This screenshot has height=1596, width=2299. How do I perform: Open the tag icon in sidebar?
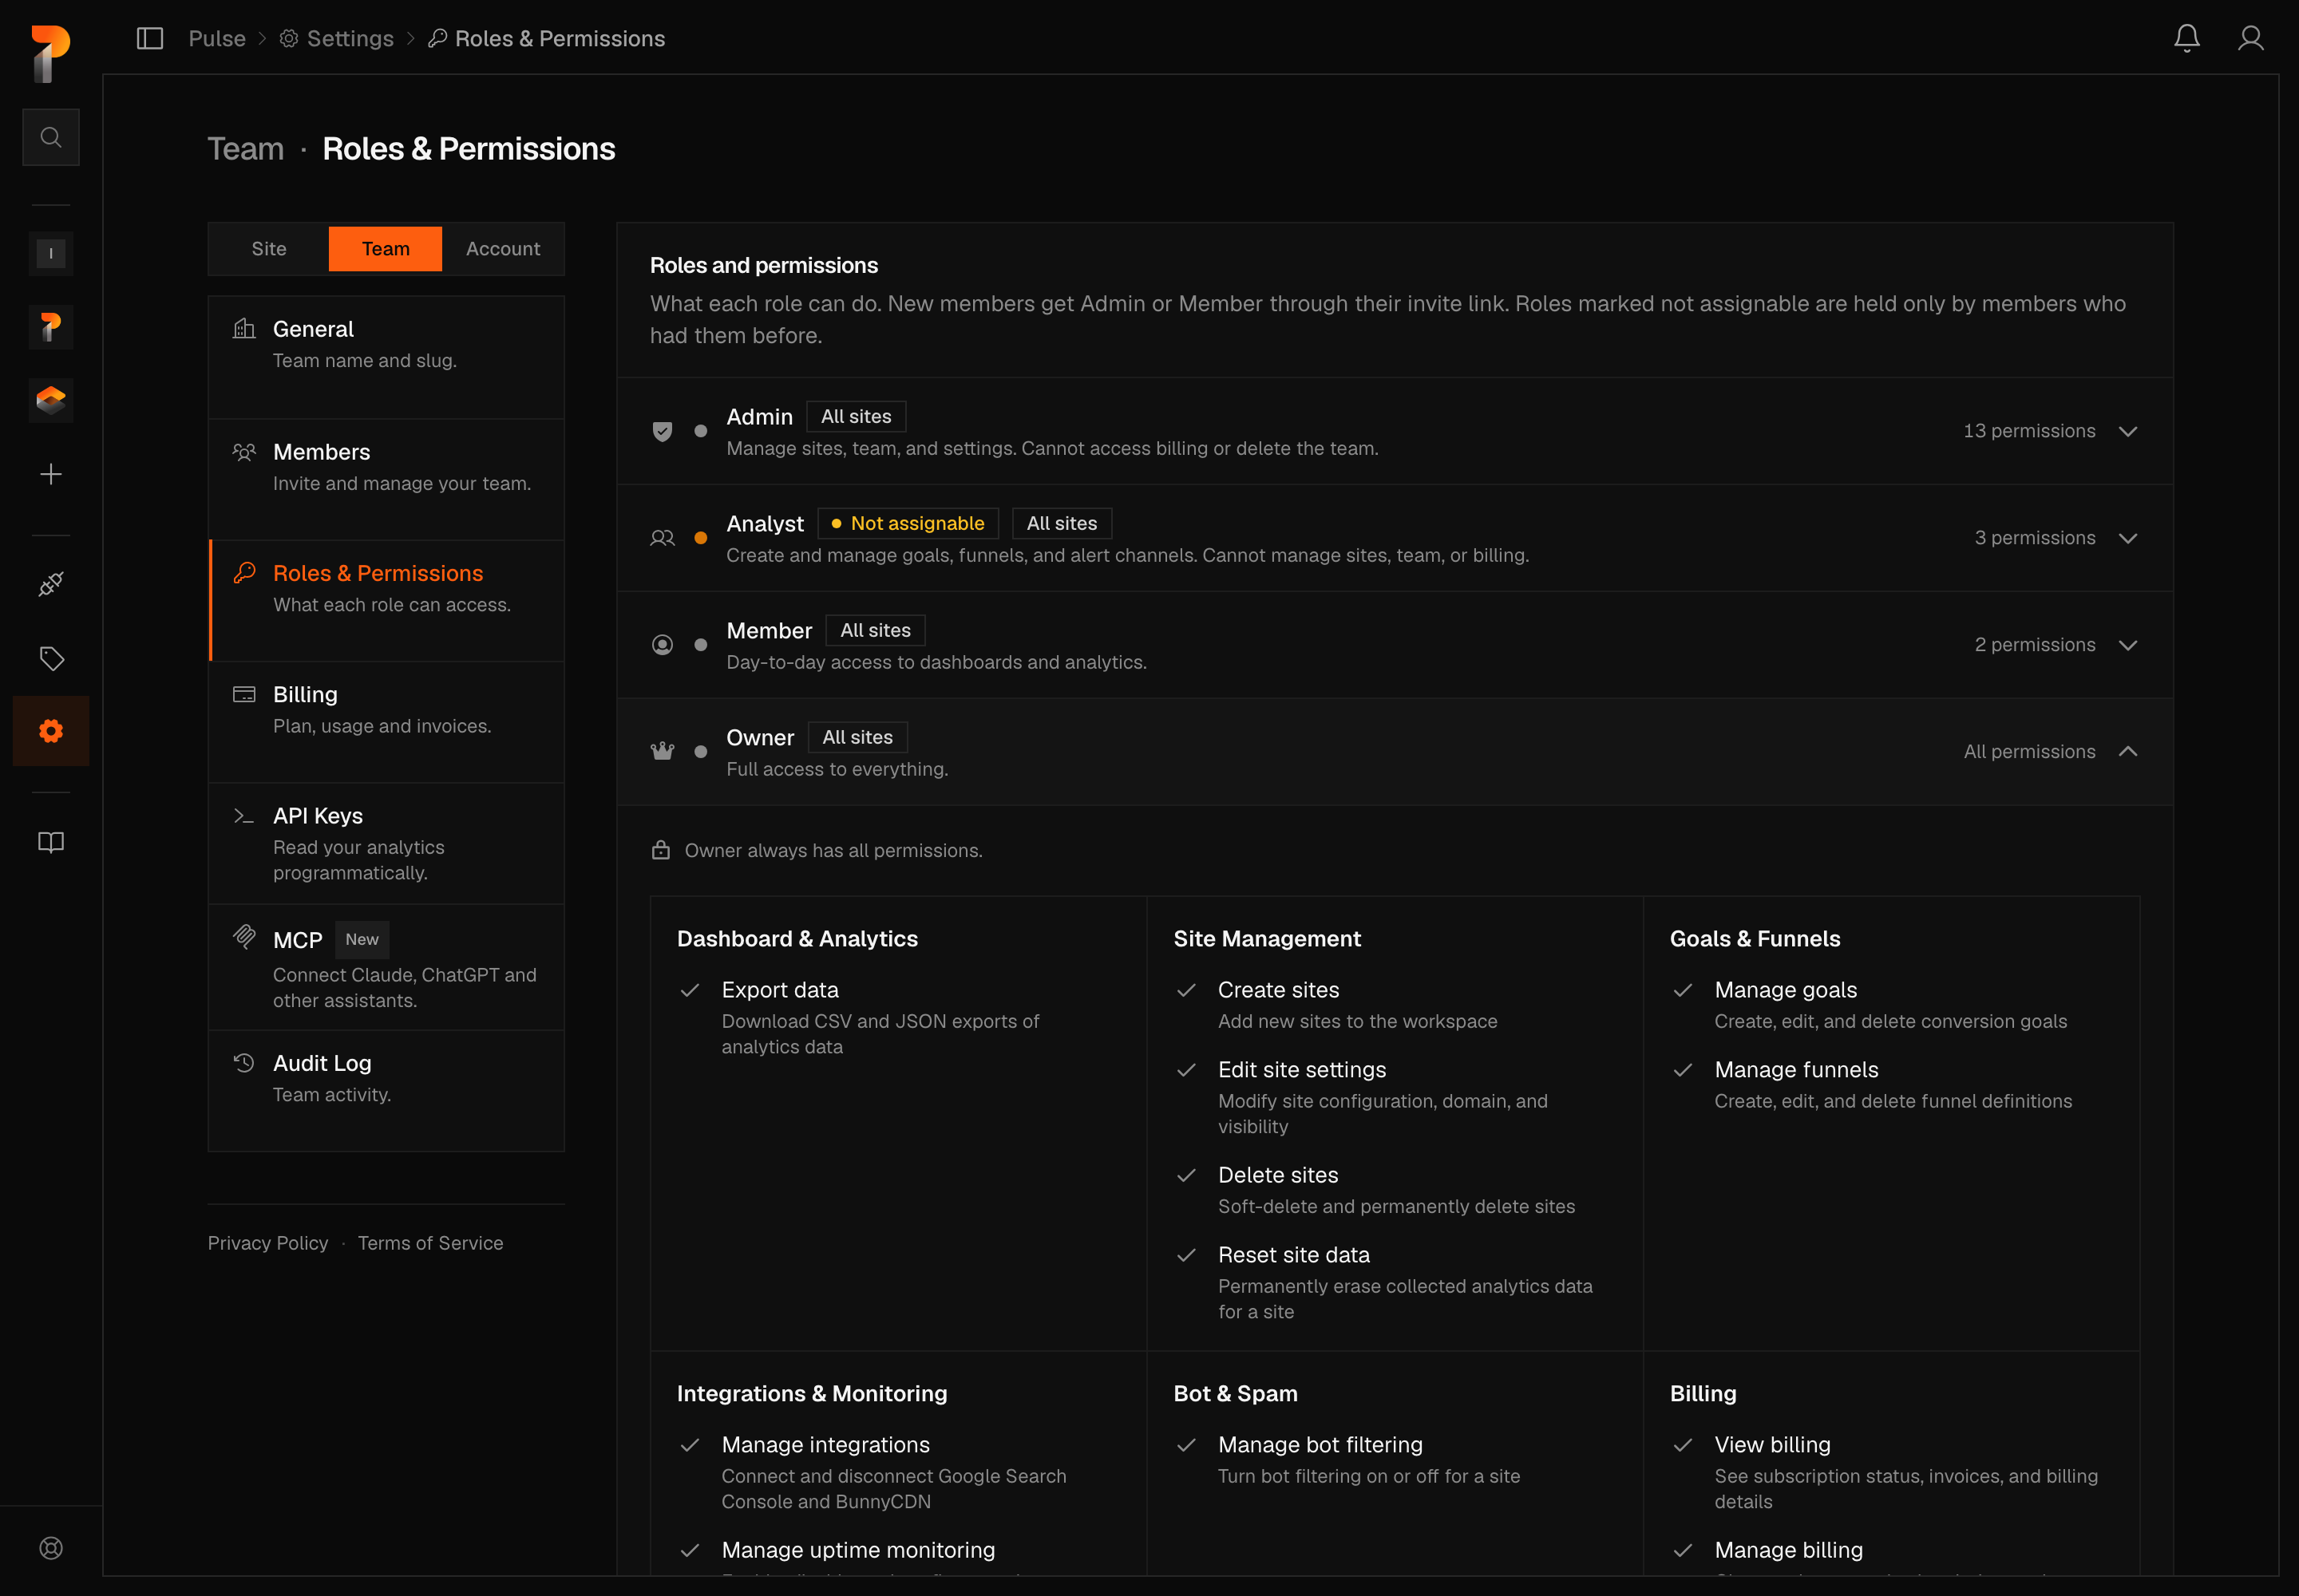[x=51, y=658]
